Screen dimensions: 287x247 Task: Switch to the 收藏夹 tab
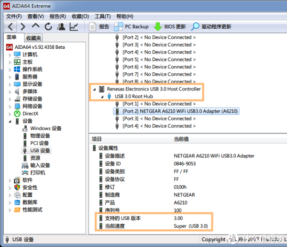click(x=33, y=38)
